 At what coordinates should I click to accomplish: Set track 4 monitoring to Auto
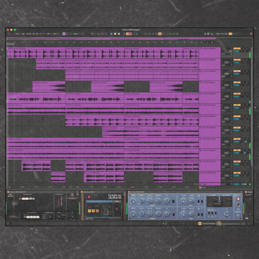[227, 85]
